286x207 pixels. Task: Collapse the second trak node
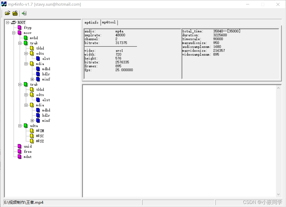click(20, 84)
